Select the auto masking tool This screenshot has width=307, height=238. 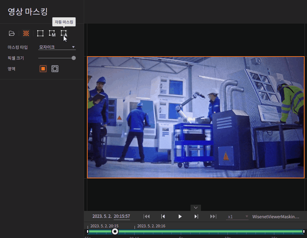pos(64,33)
